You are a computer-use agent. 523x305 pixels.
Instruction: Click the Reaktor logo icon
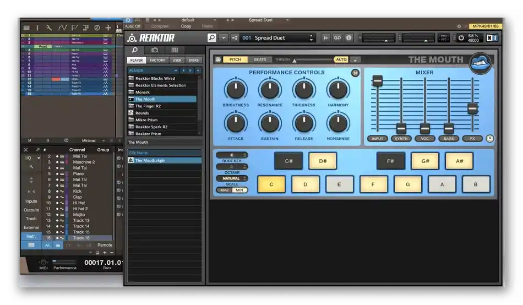pyautogui.click(x=132, y=37)
